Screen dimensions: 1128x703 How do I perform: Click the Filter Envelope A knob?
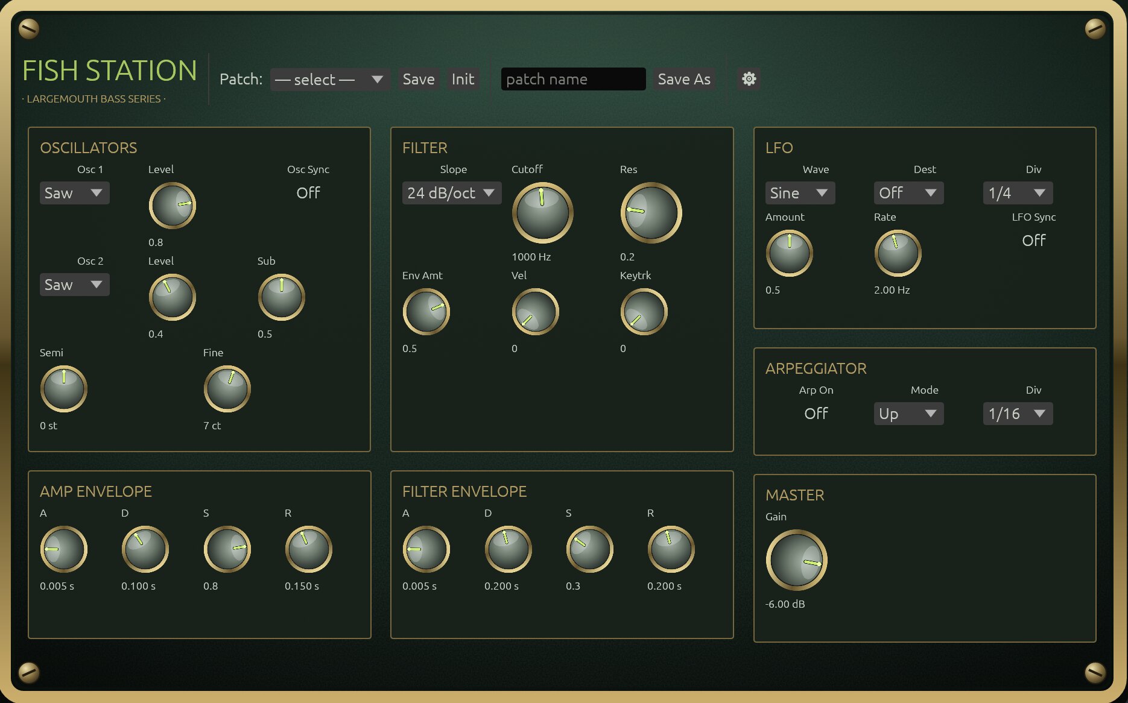pyautogui.click(x=426, y=549)
